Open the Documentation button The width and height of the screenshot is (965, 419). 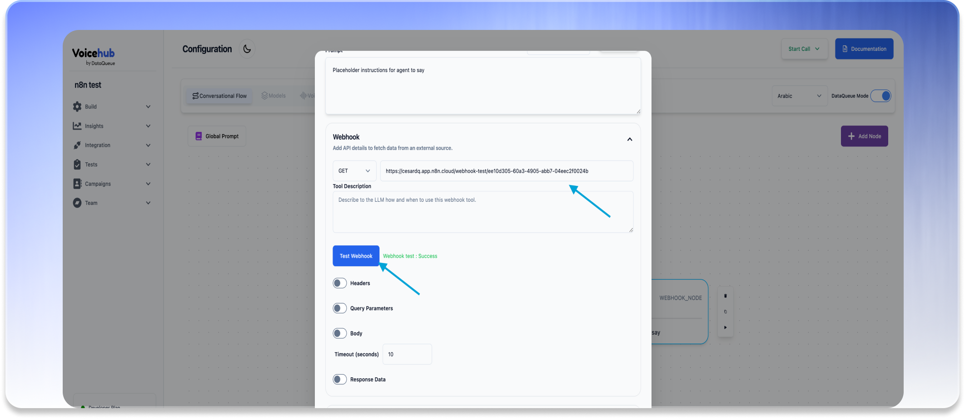click(x=864, y=49)
